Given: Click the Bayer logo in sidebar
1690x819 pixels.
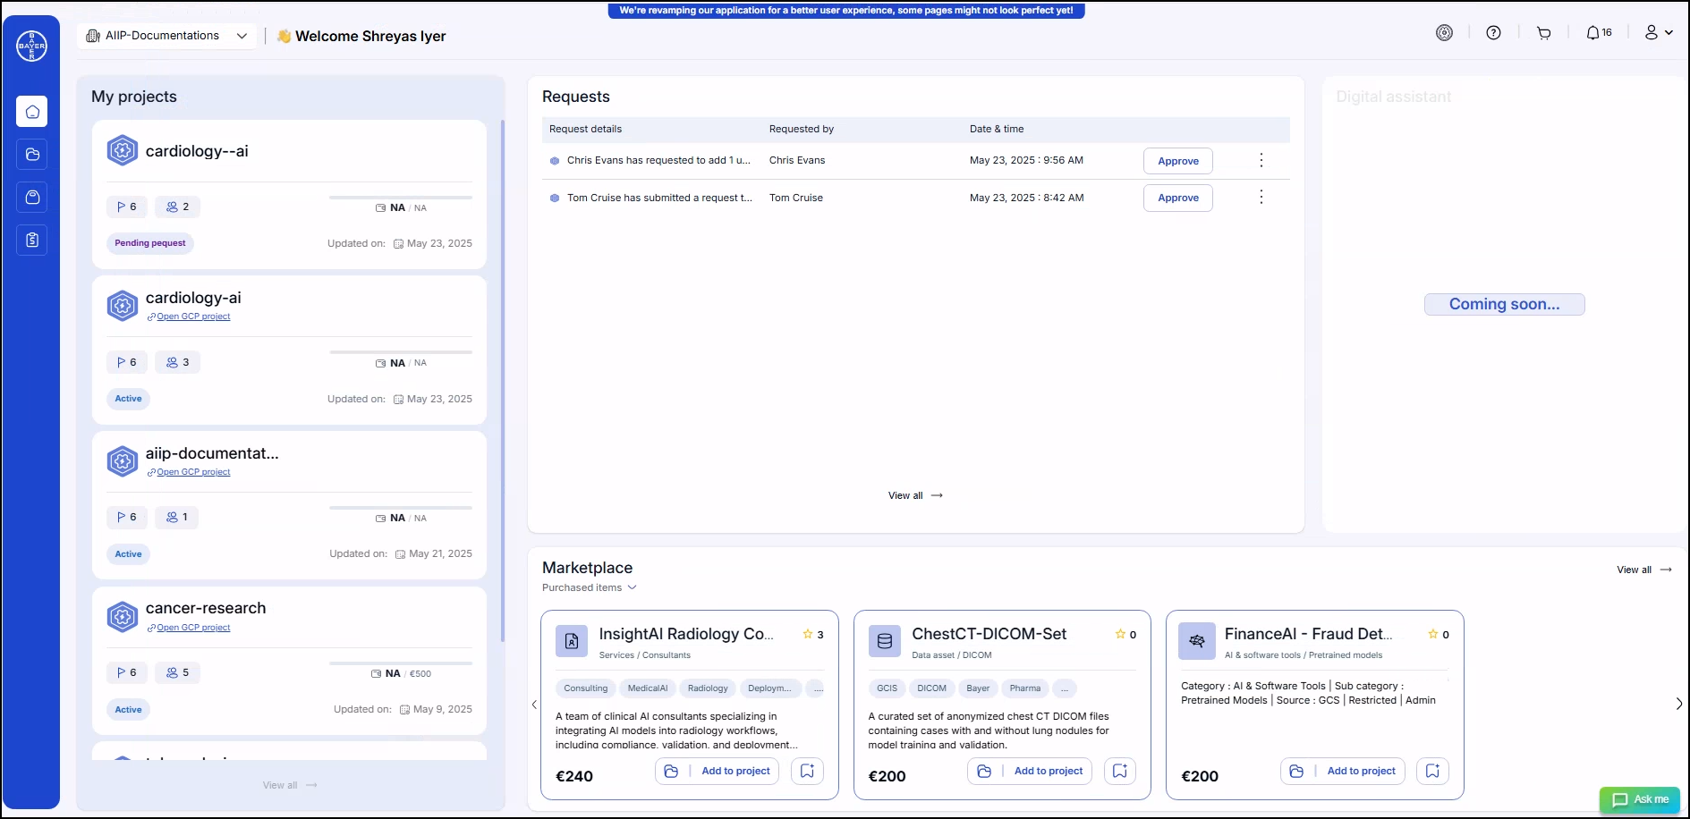Looking at the screenshot, I should point(31,46).
